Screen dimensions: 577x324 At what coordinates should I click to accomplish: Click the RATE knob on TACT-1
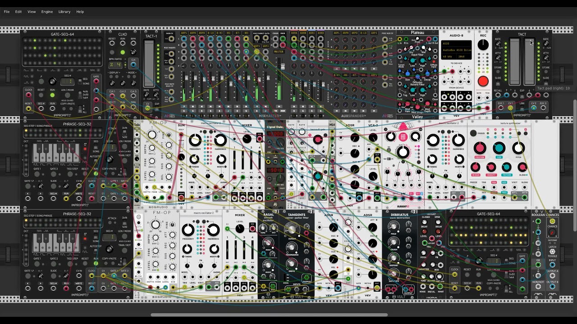click(x=147, y=95)
